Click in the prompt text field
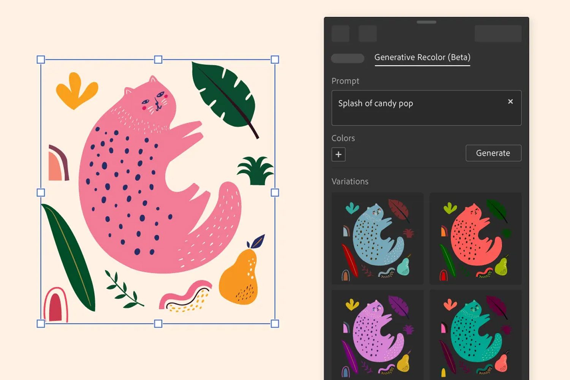 [x=426, y=108]
